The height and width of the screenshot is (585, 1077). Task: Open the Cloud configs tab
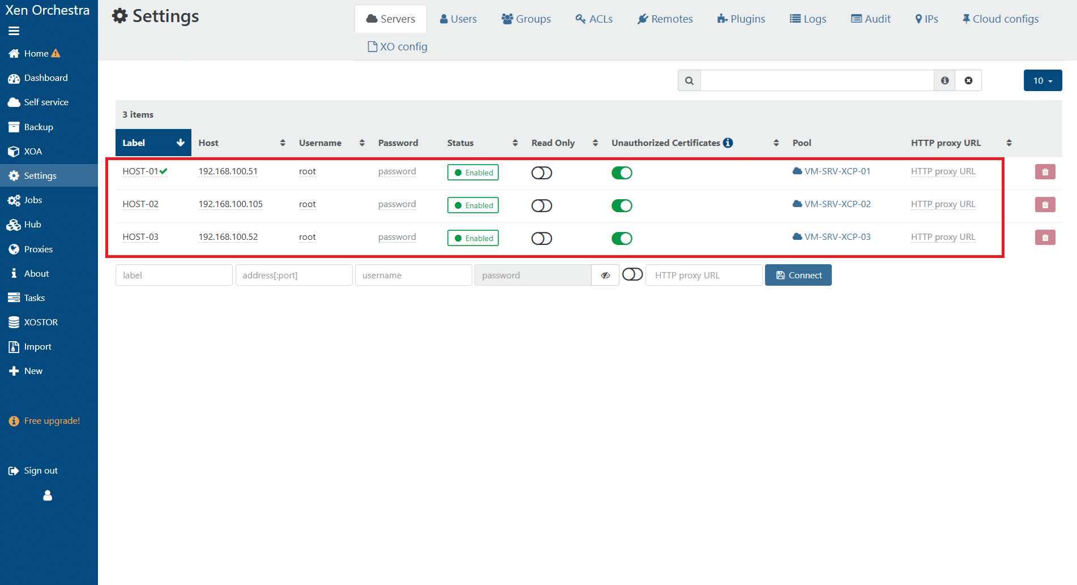pos(1001,19)
